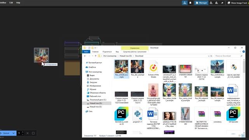
Task: Select the flux_controlnet_example image file
Action: point(217,69)
